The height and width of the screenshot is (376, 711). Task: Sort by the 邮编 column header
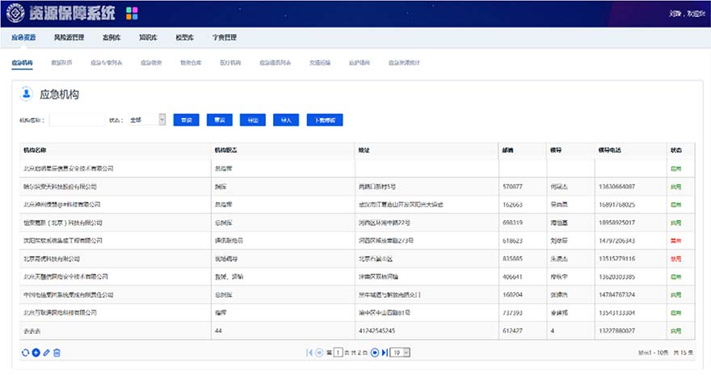pyautogui.click(x=523, y=150)
